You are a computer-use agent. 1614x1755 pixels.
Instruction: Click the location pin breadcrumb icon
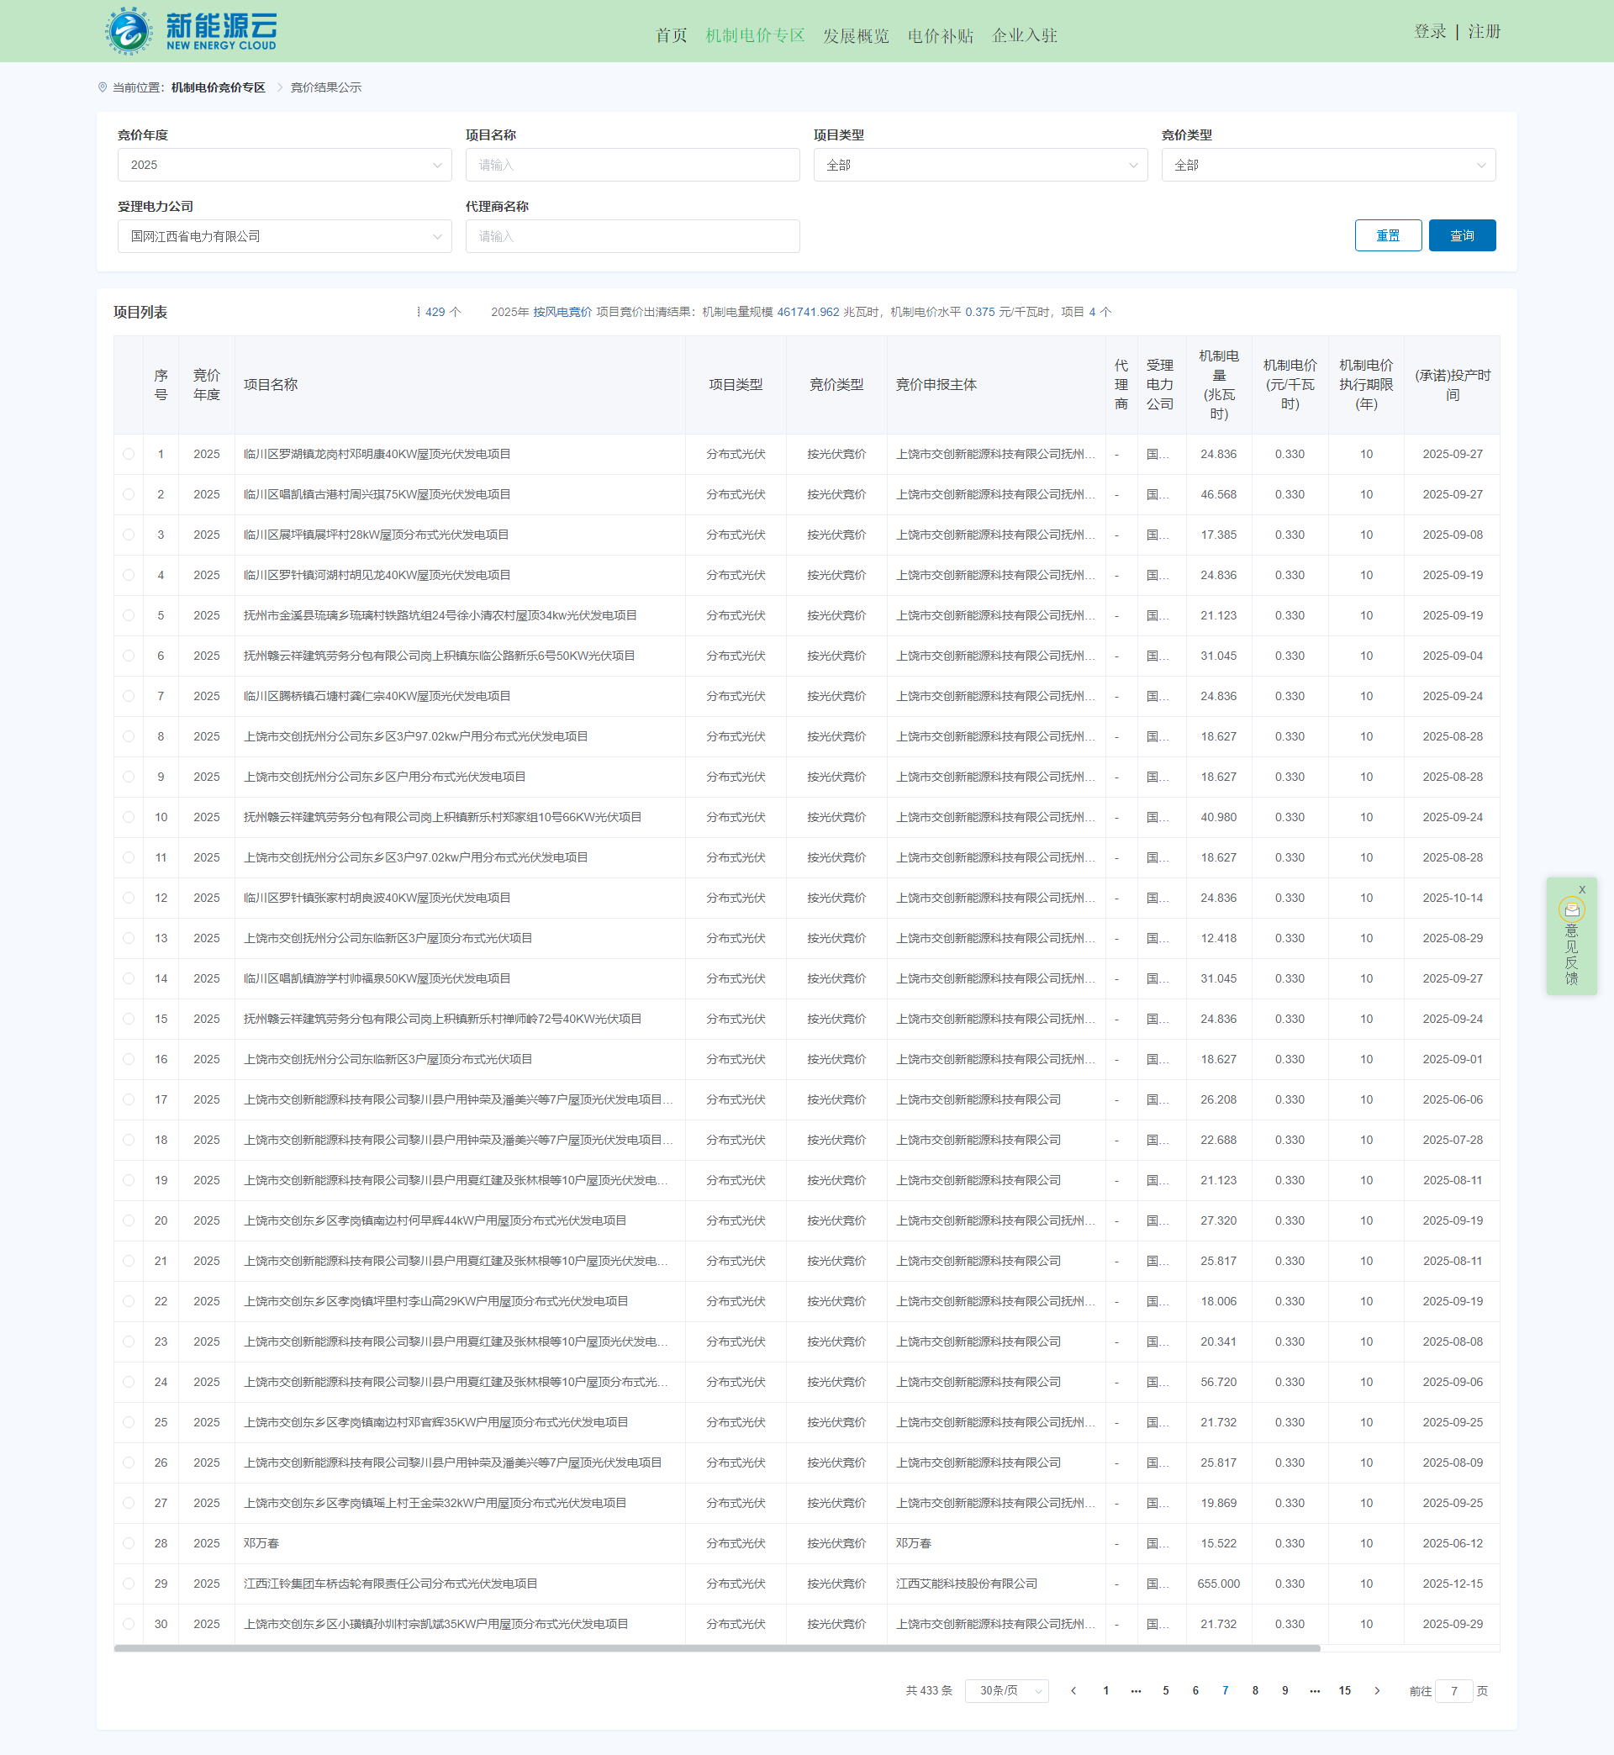pyautogui.click(x=103, y=87)
